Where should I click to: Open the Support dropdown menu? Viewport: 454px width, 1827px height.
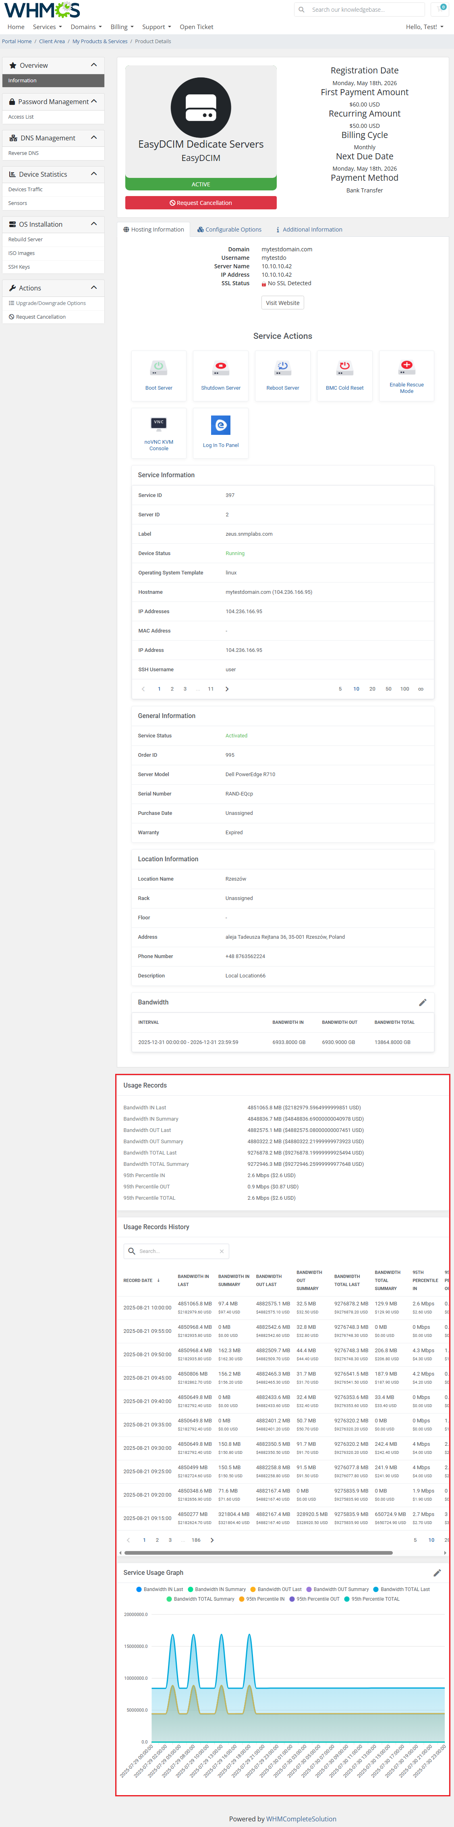click(157, 27)
